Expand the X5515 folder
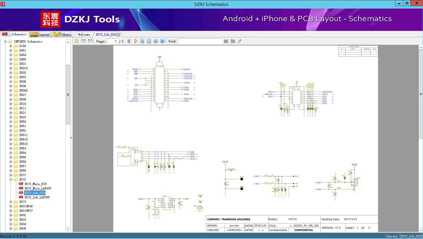This screenshot has height=239, width=423. [x=11, y=139]
